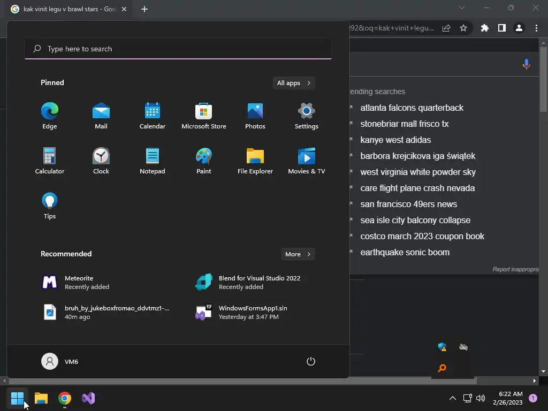The image size is (548, 411).
Task: Share this page from Chrome address bar
Action: click(x=446, y=28)
